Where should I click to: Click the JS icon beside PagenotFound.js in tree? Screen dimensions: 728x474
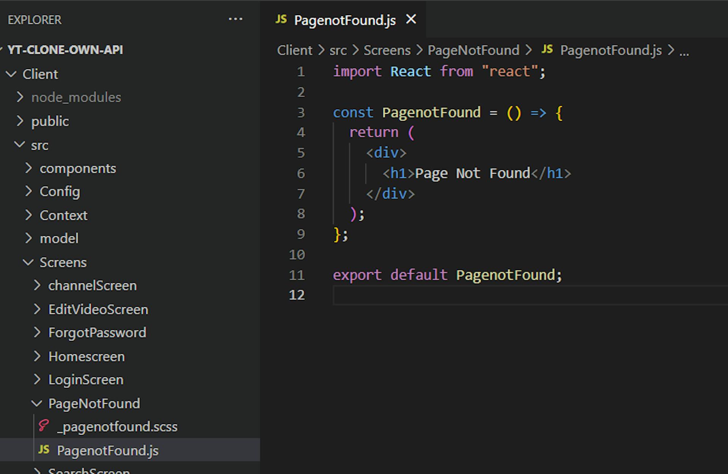point(44,450)
